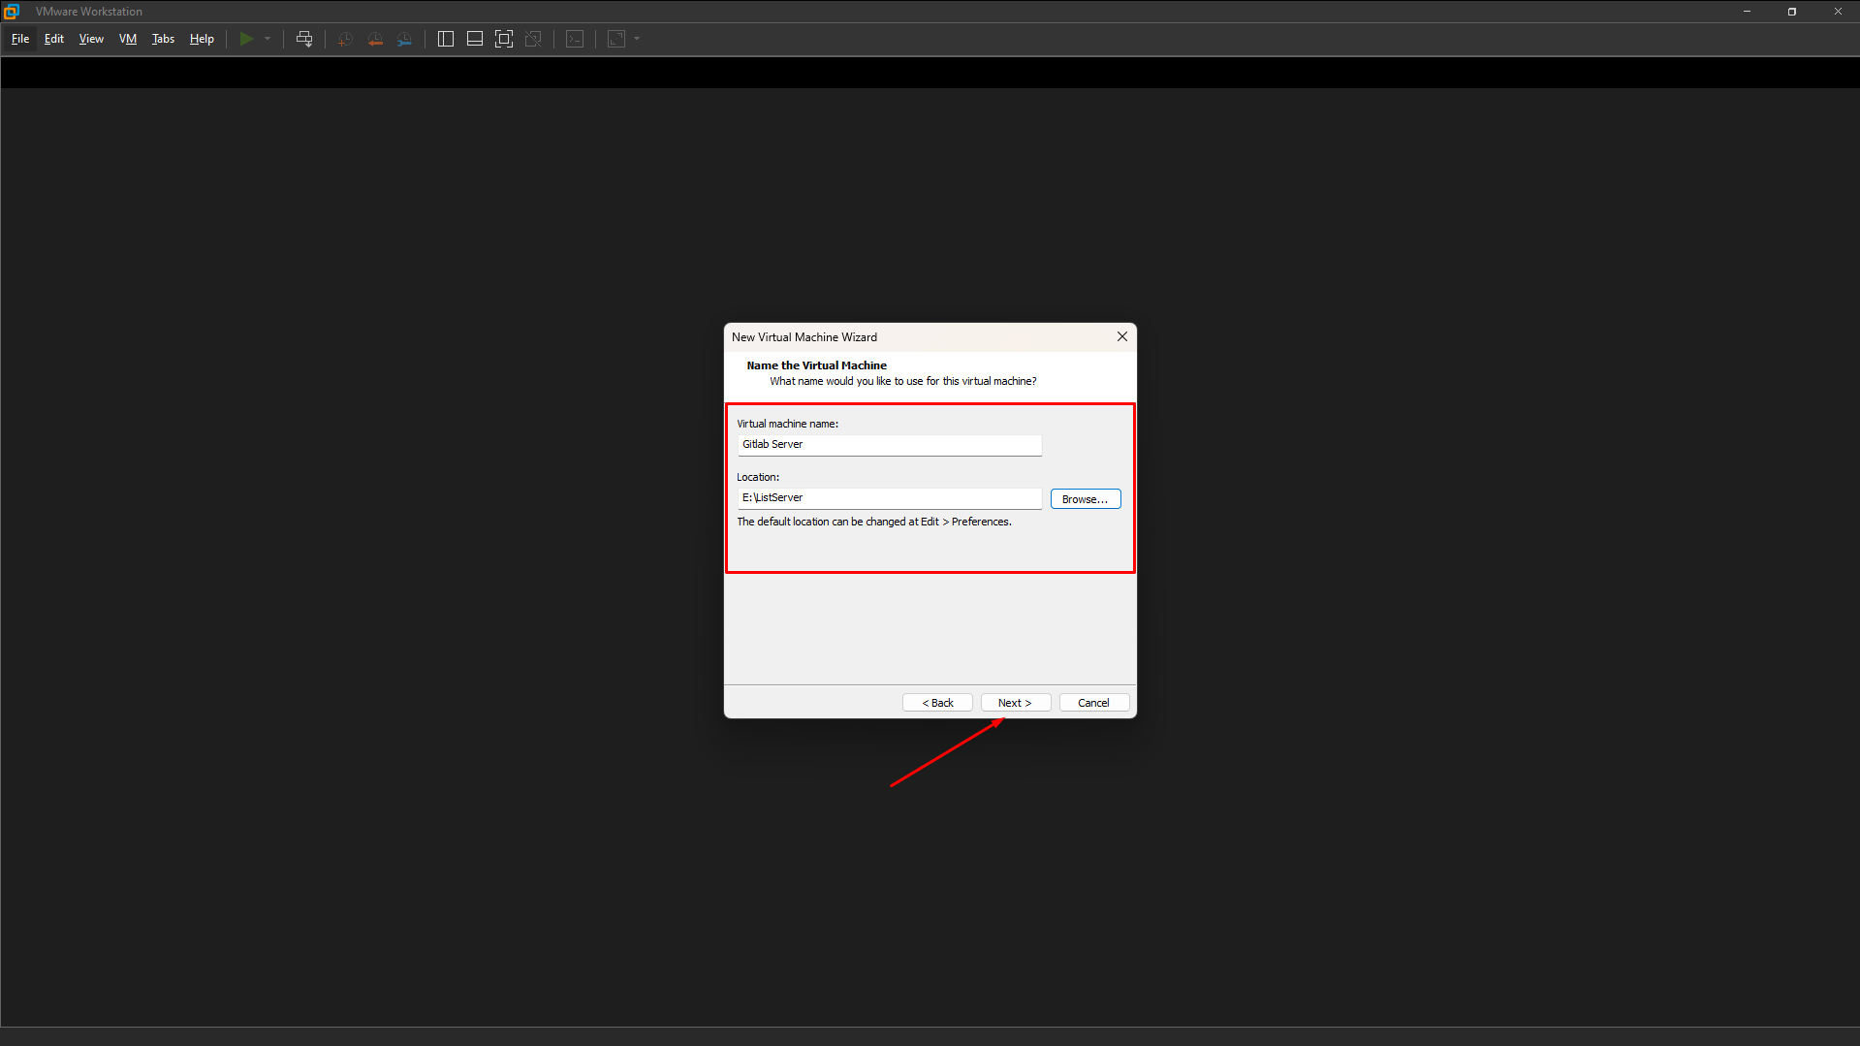
Task: Open the File menu
Action: [x=20, y=39]
